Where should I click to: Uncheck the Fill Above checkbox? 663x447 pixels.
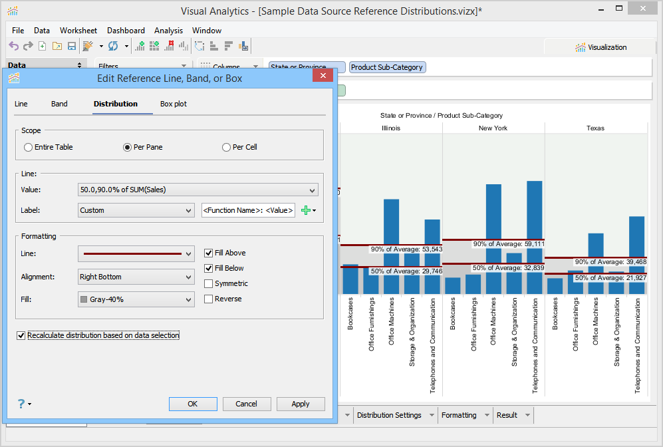(x=209, y=253)
